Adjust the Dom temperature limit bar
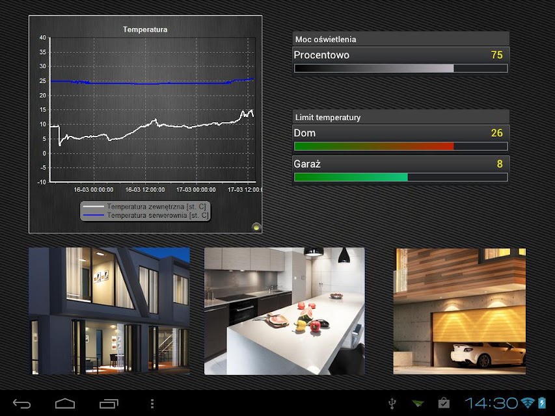The height and width of the screenshot is (416, 555). pos(401,146)
